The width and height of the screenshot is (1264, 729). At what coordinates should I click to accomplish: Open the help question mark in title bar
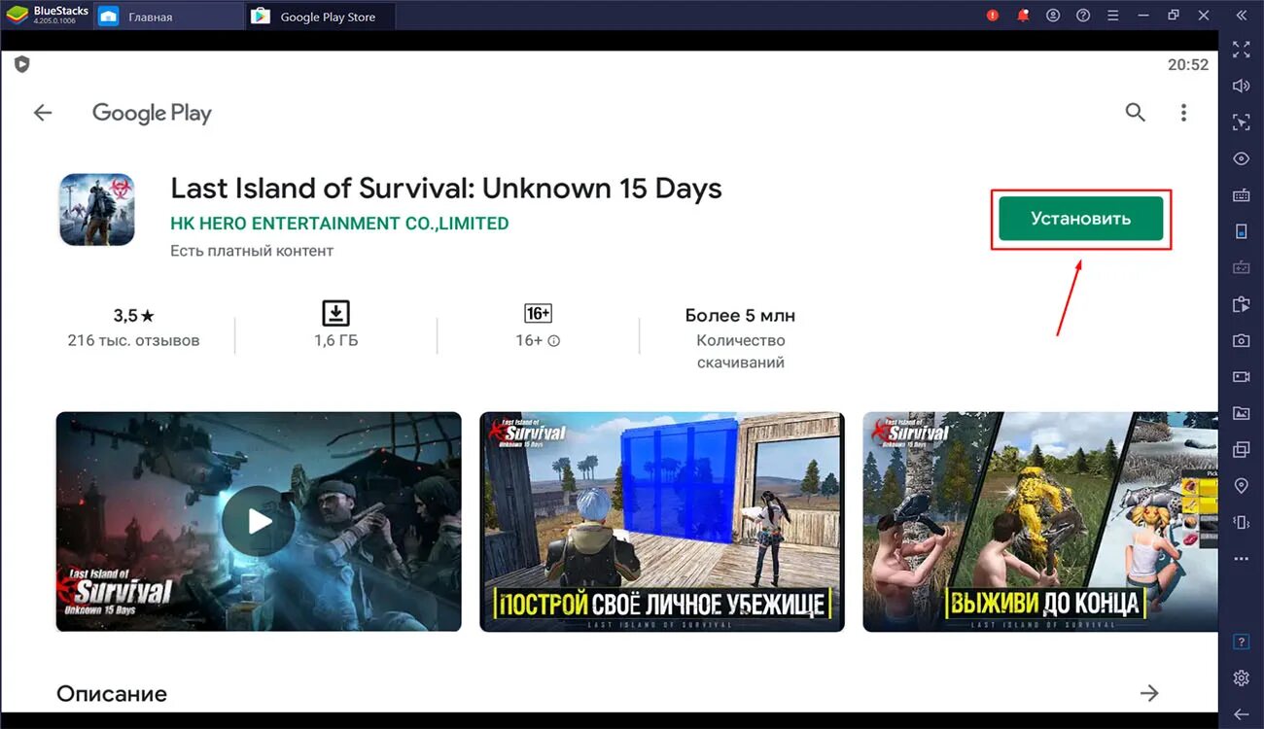(x=1083, y=16)
